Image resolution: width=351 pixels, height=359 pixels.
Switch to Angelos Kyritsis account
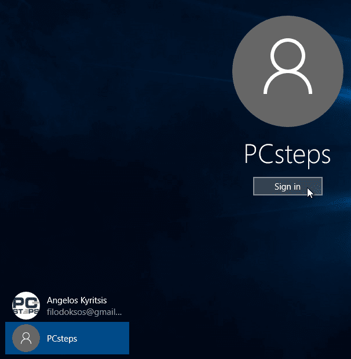67,306
